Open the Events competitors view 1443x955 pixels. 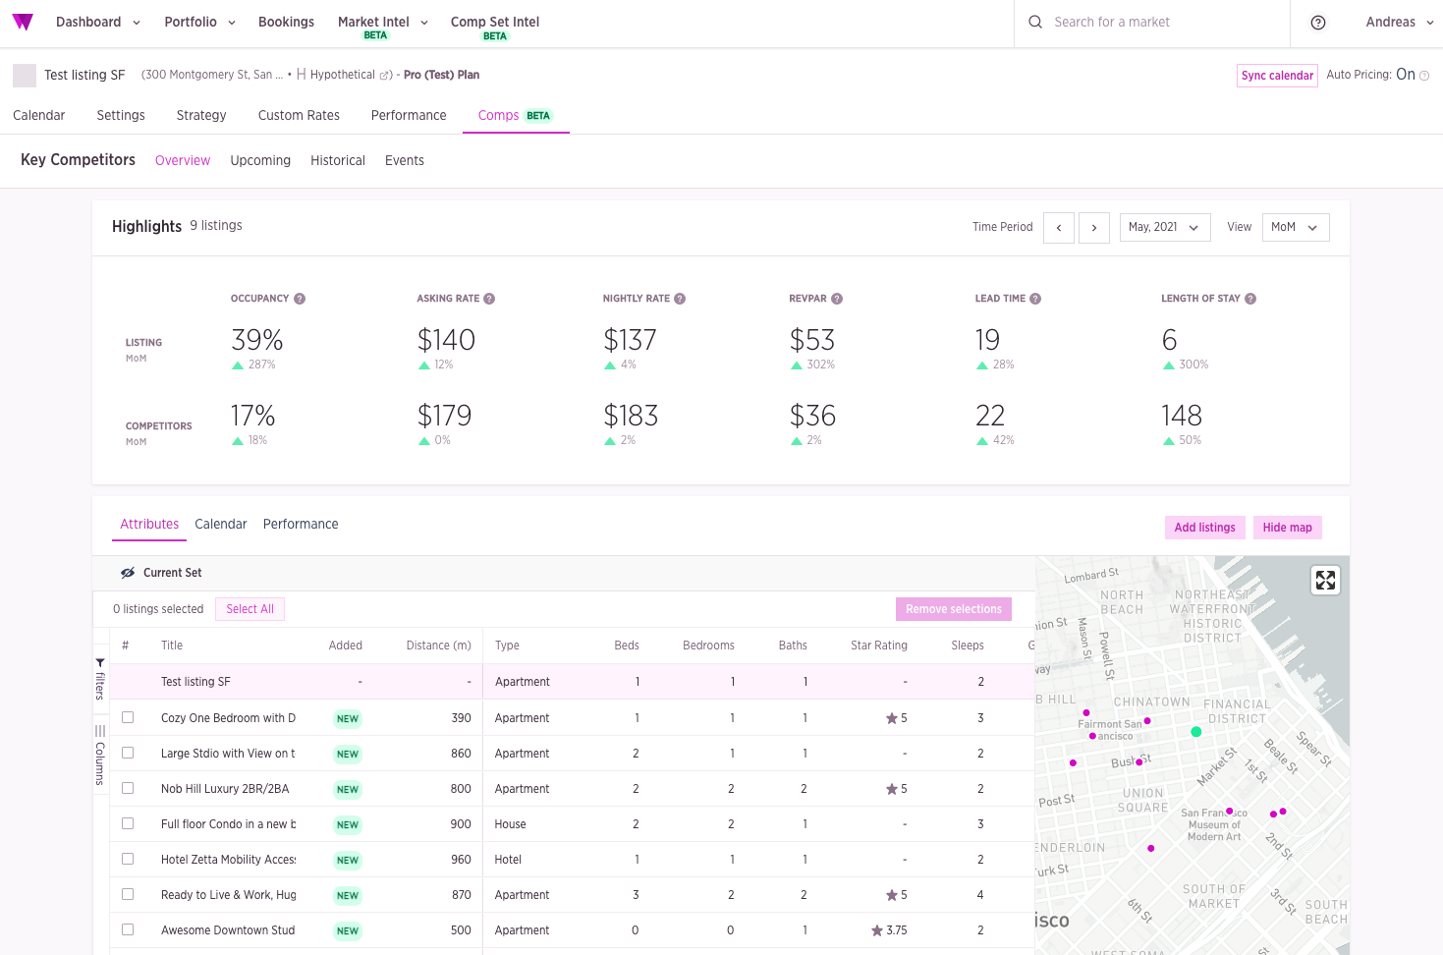[x=405, y=161]
